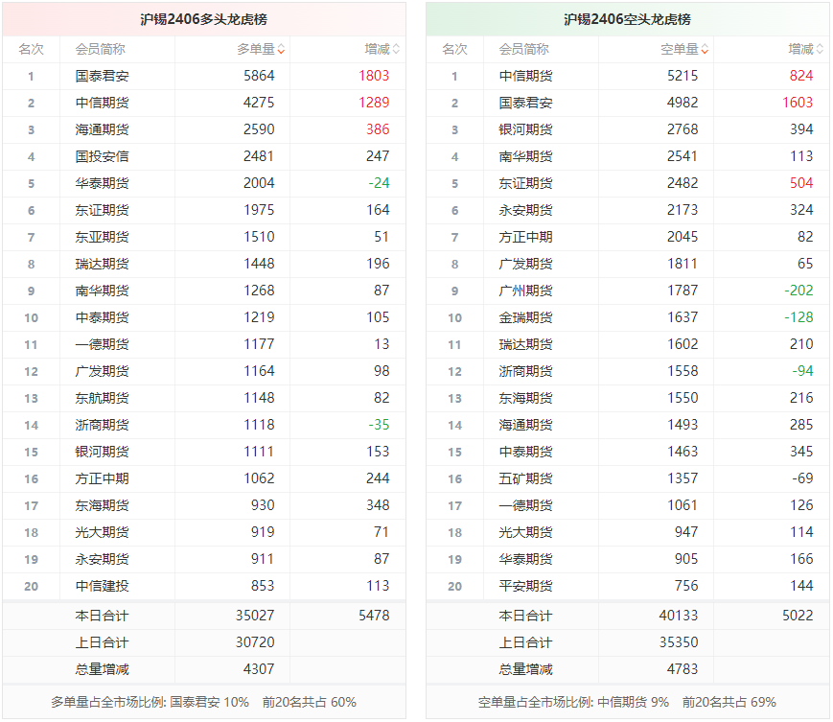Click short total 40133
833x722 pixels.
pyautogui.click(x=679, y=616)
